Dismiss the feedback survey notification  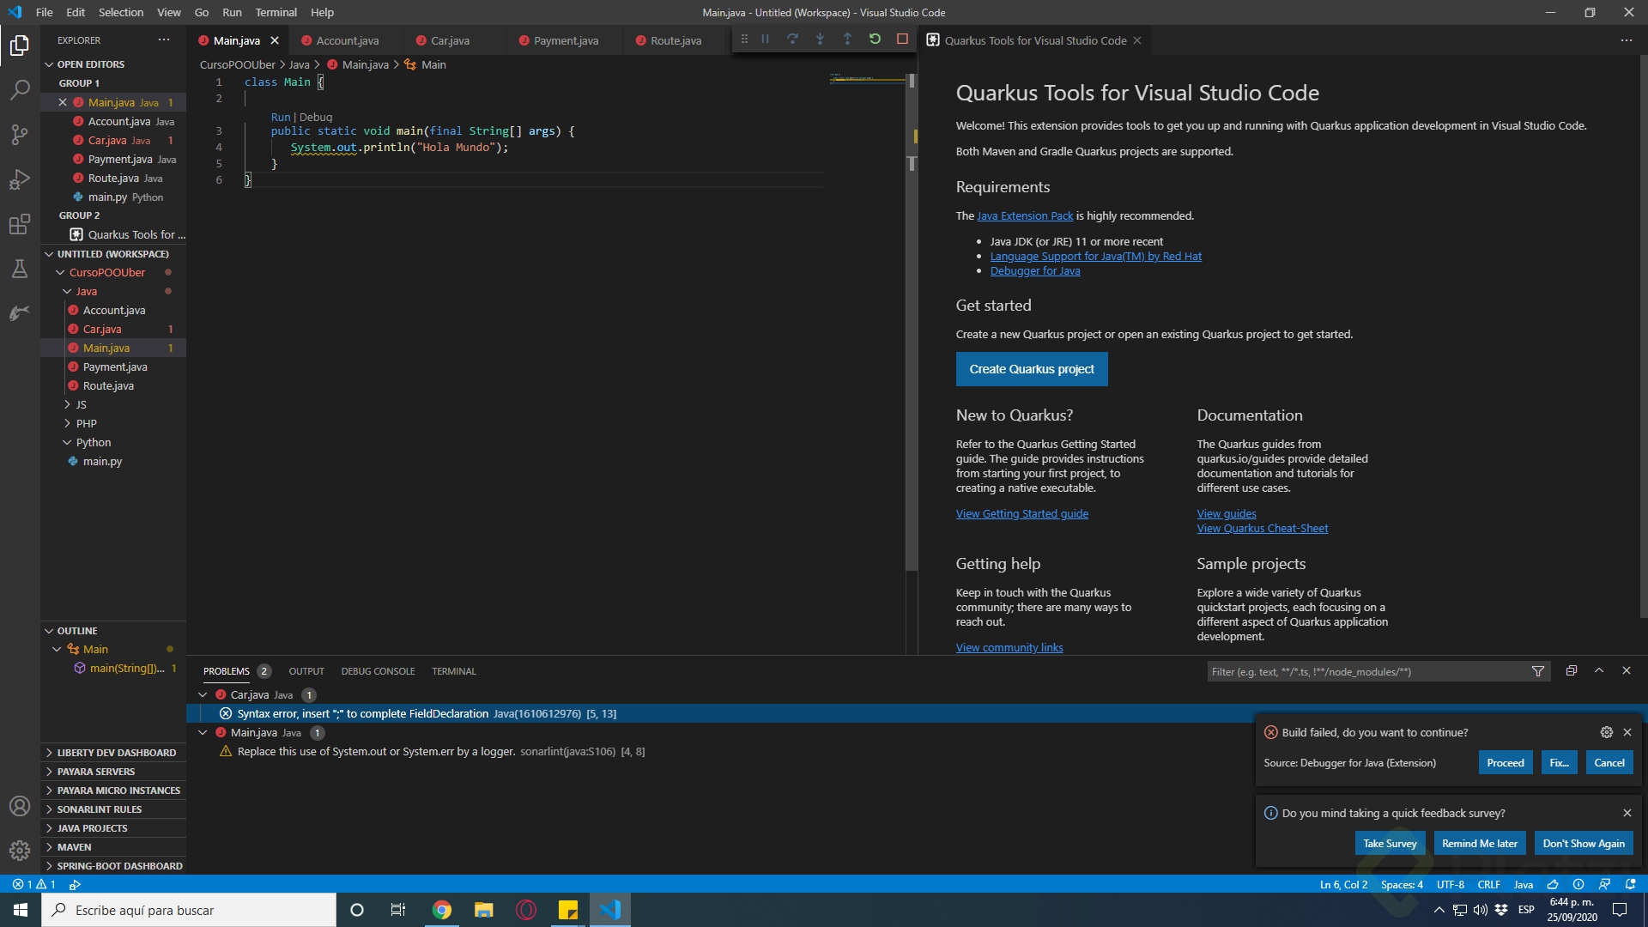pyautogui.click(x=1627, y=813)
